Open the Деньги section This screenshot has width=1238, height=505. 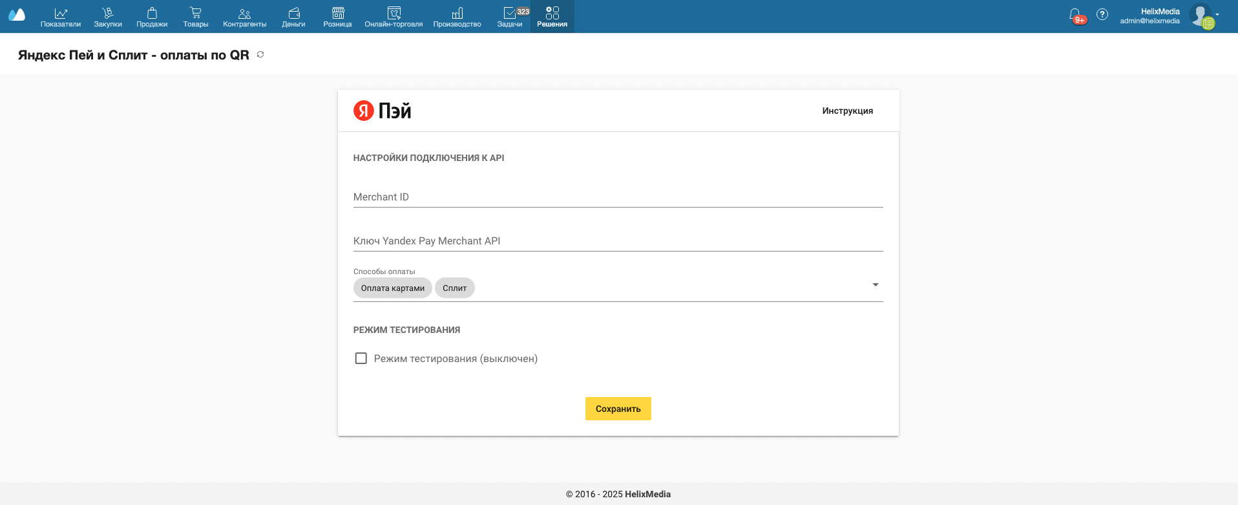click(293, 17)
